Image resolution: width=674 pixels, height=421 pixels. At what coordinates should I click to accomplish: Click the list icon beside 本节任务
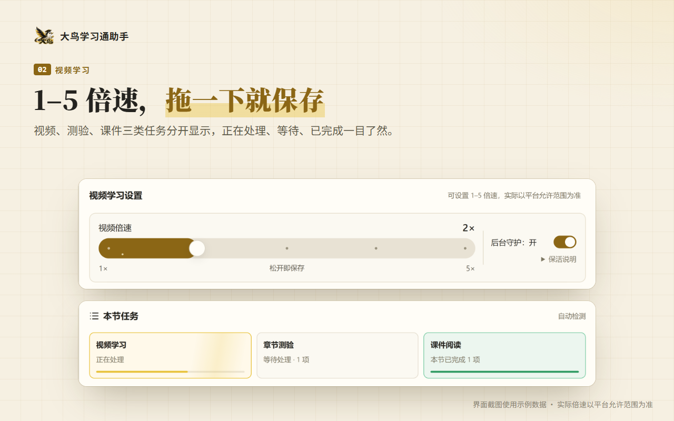[x=94, y=316]
